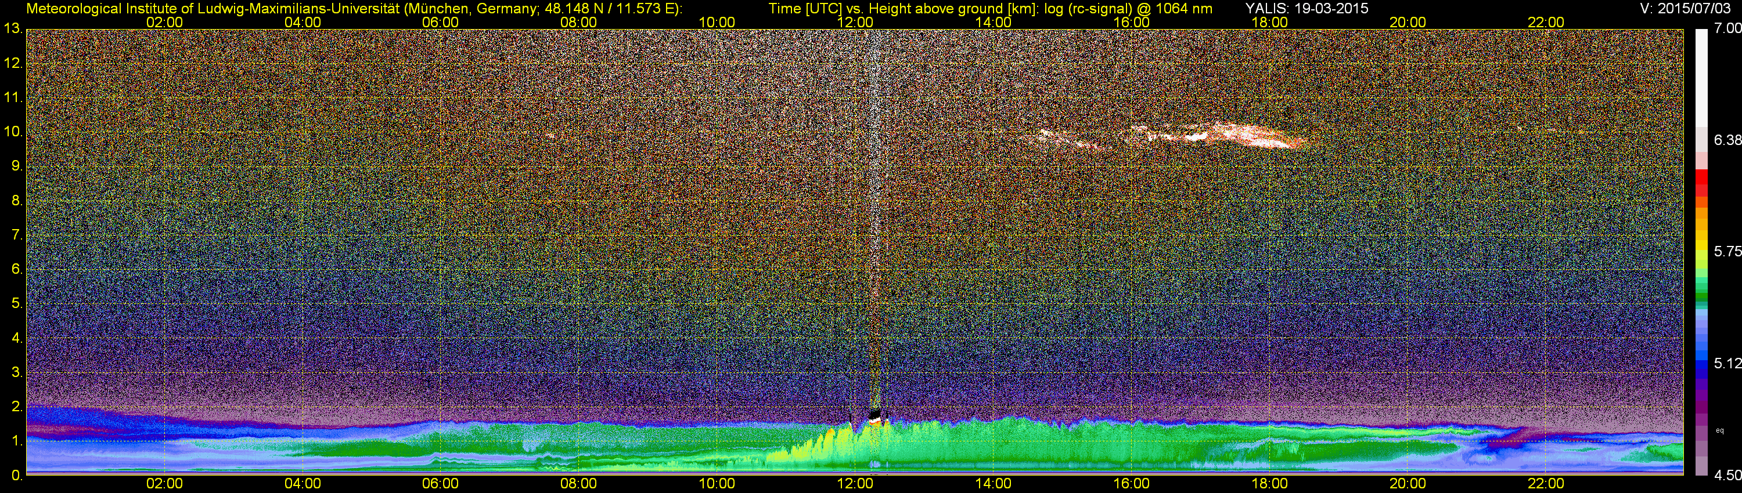Click the 22:00 label on the top time axis
The height and width of the screenshot is (493, 1742).
coord(1546,22)
